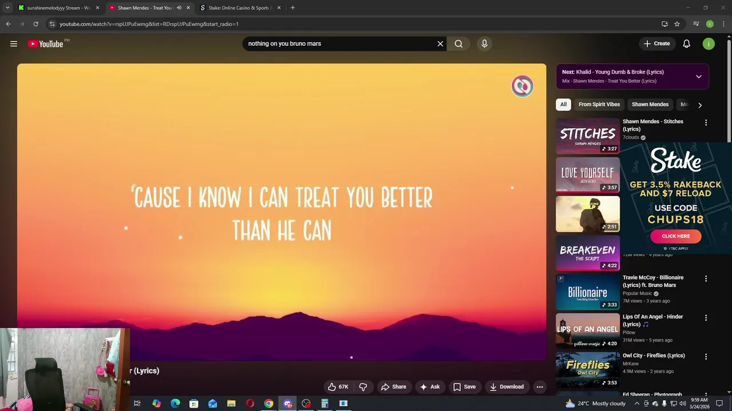Screen dimensions: 732x411
Task: Start voice search with the microphone icon
Action: tap(484, 43)
